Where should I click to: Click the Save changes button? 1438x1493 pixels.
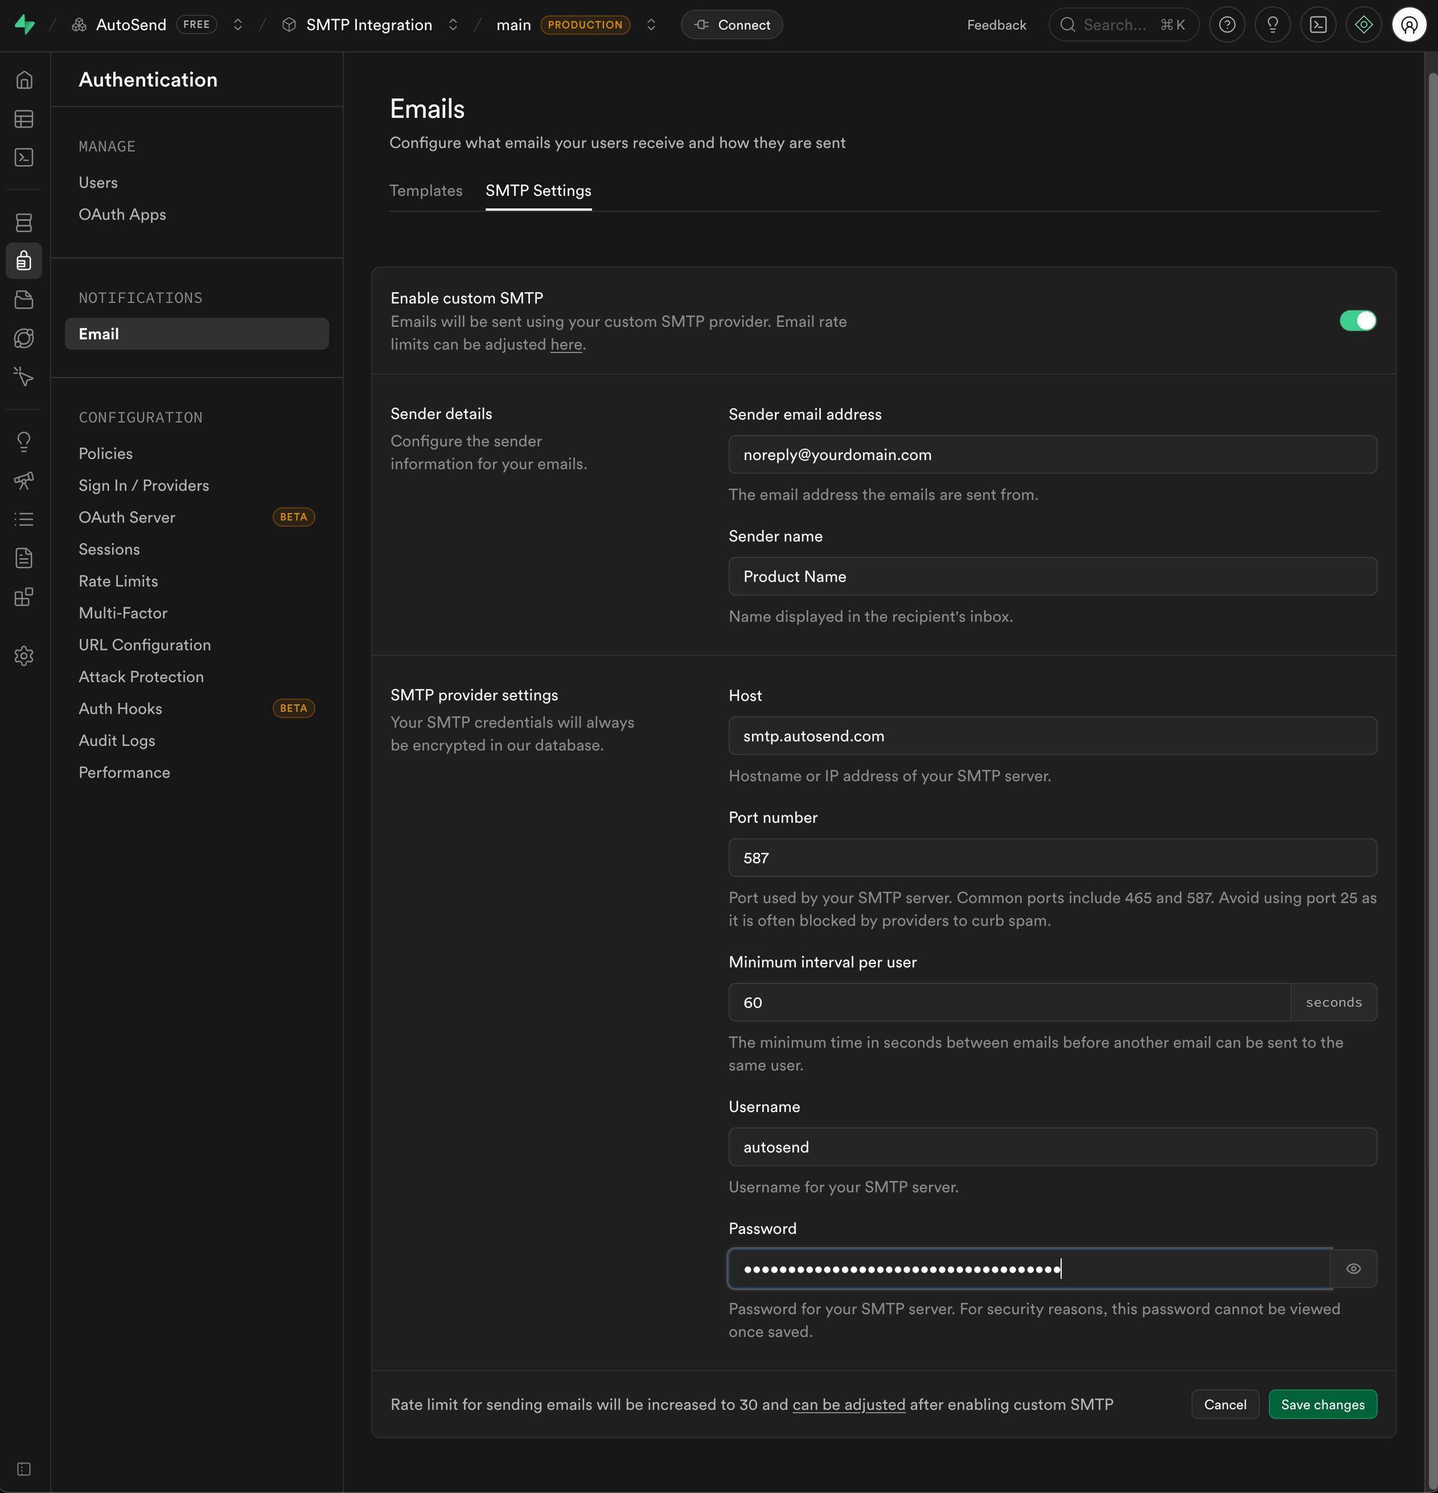1322,1404
